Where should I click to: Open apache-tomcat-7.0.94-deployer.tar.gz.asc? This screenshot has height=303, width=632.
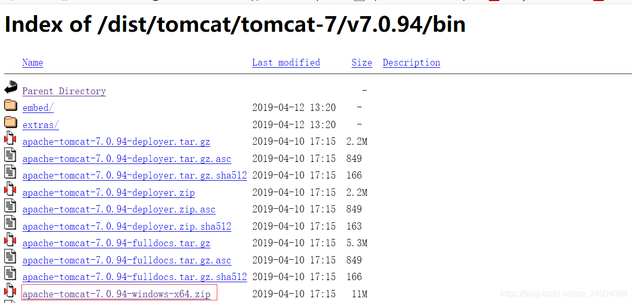[x=127, y=158]
